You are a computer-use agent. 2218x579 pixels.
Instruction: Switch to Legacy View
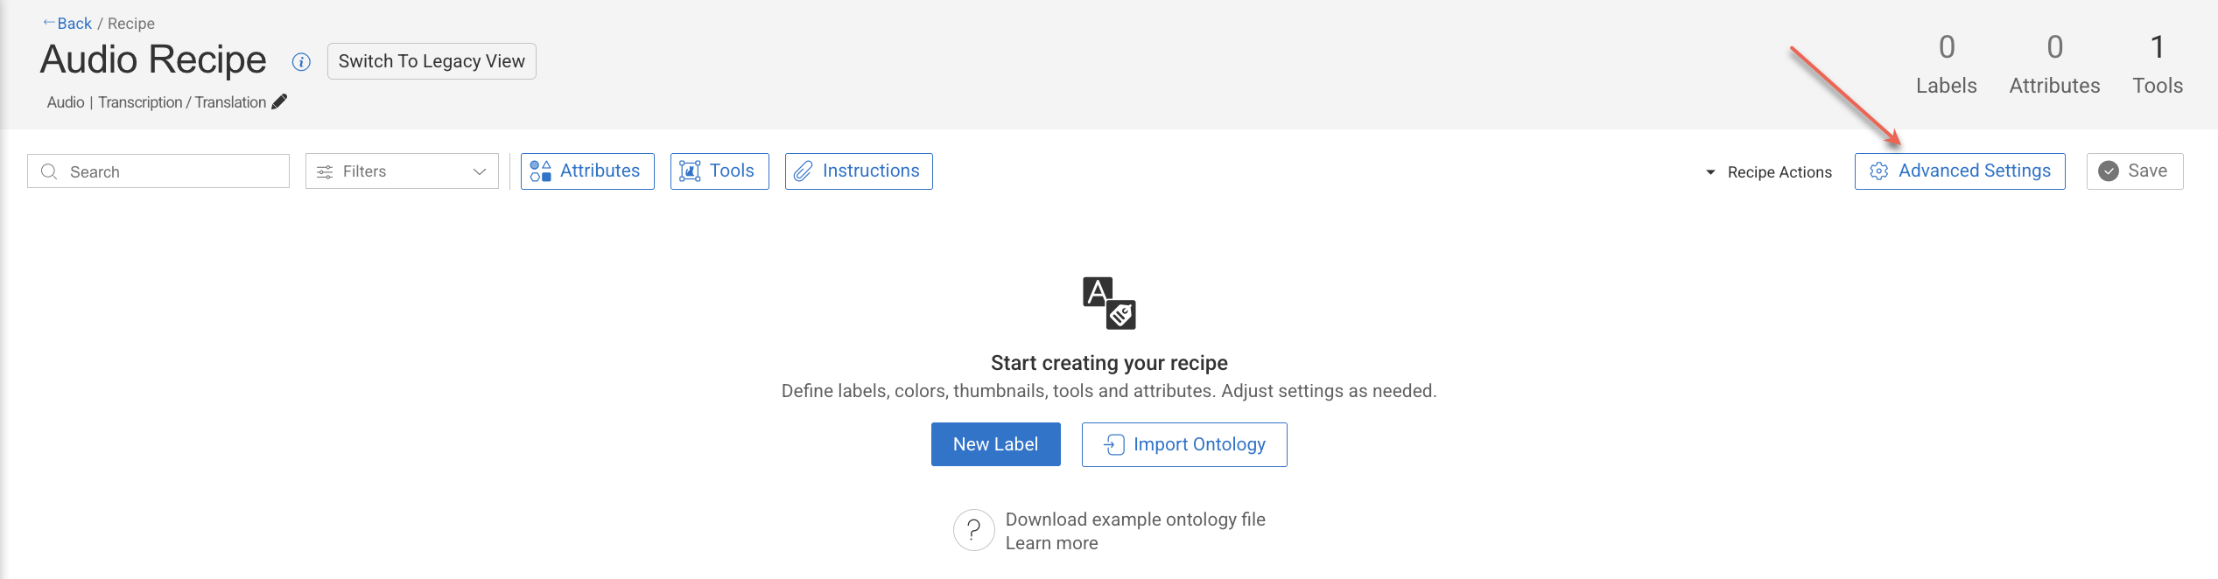432,61
